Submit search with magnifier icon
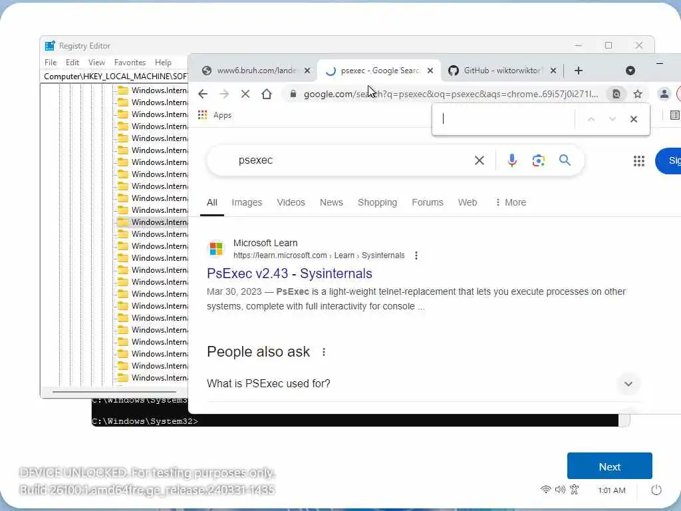 (565, 160)
